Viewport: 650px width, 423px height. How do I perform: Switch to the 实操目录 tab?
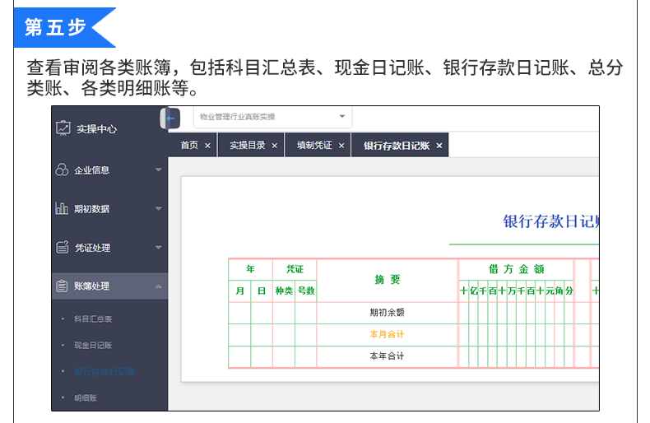(x=248, y=145)
